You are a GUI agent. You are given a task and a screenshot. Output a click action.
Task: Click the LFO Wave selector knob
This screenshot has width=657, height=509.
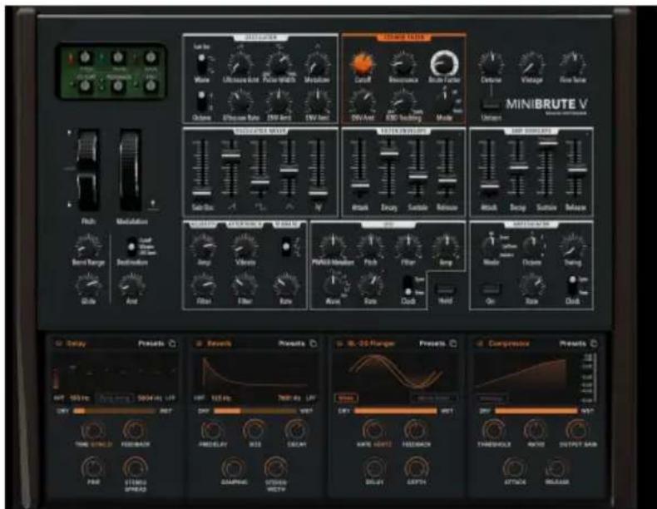click(333, 285)
